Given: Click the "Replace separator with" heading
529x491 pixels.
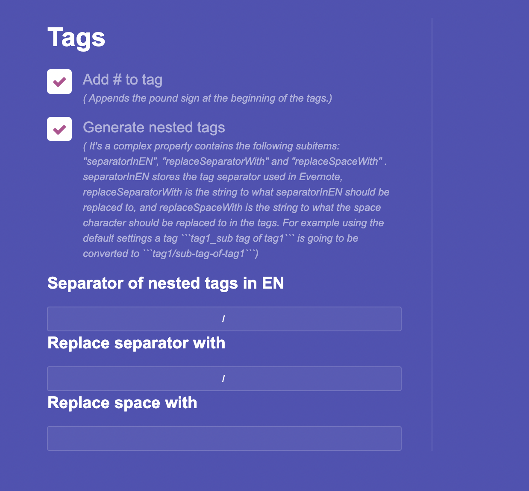Looking at the screenshot, I should [x=136, y=343].
